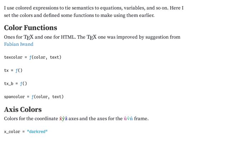Select the texcolor cell name
Screen dimensions: 229x143
click(13, 57)
